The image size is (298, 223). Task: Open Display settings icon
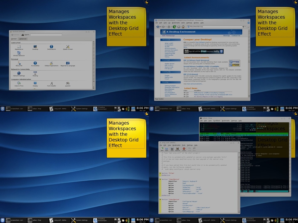click(x=35, y=84)
